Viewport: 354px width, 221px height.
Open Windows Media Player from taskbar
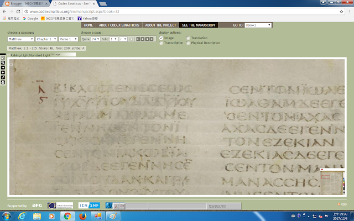(x=51, y=216)
